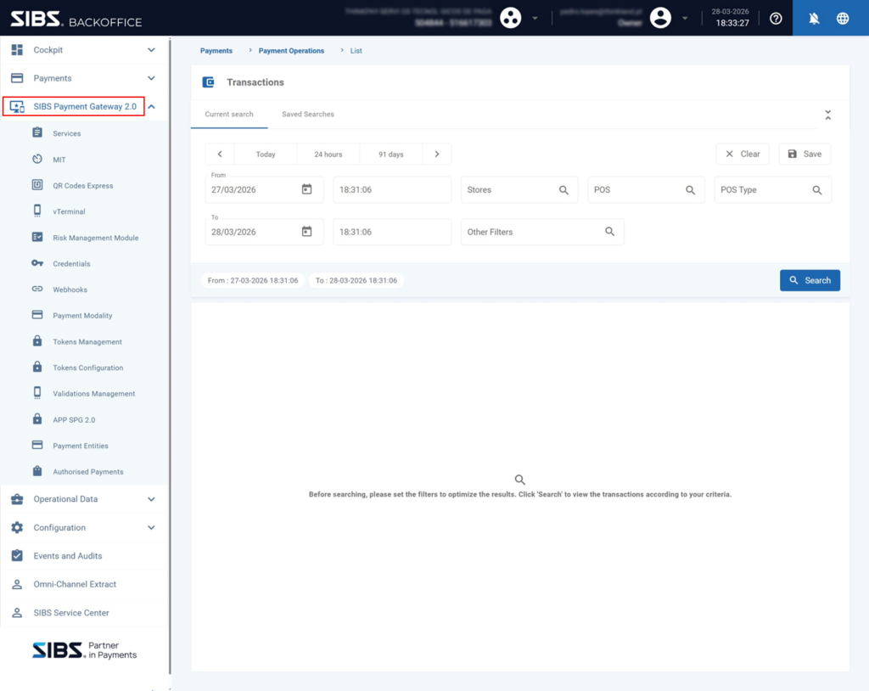This screenshot has height=691, width=869.
Task: Click the muted notifications bell icon
Action: click(x=814, y=18)
